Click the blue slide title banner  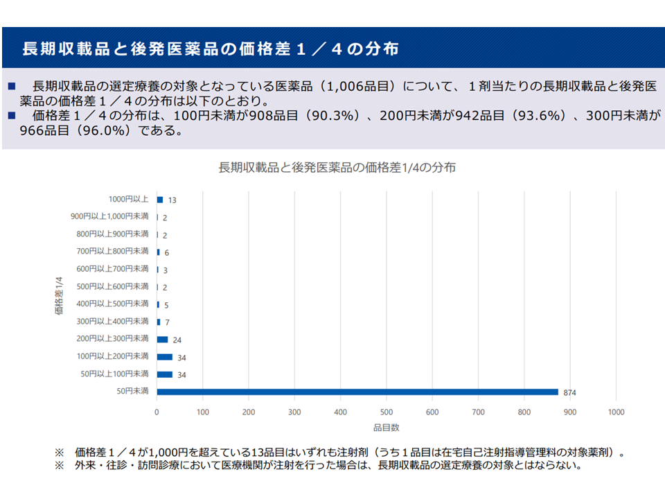[x=332, y=49]
